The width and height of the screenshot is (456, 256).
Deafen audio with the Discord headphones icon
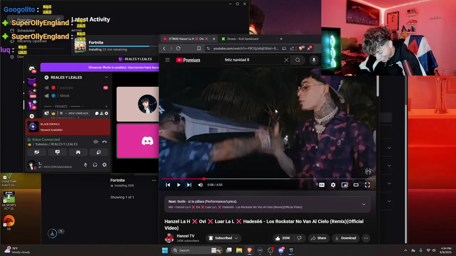[x=95, y=165]
